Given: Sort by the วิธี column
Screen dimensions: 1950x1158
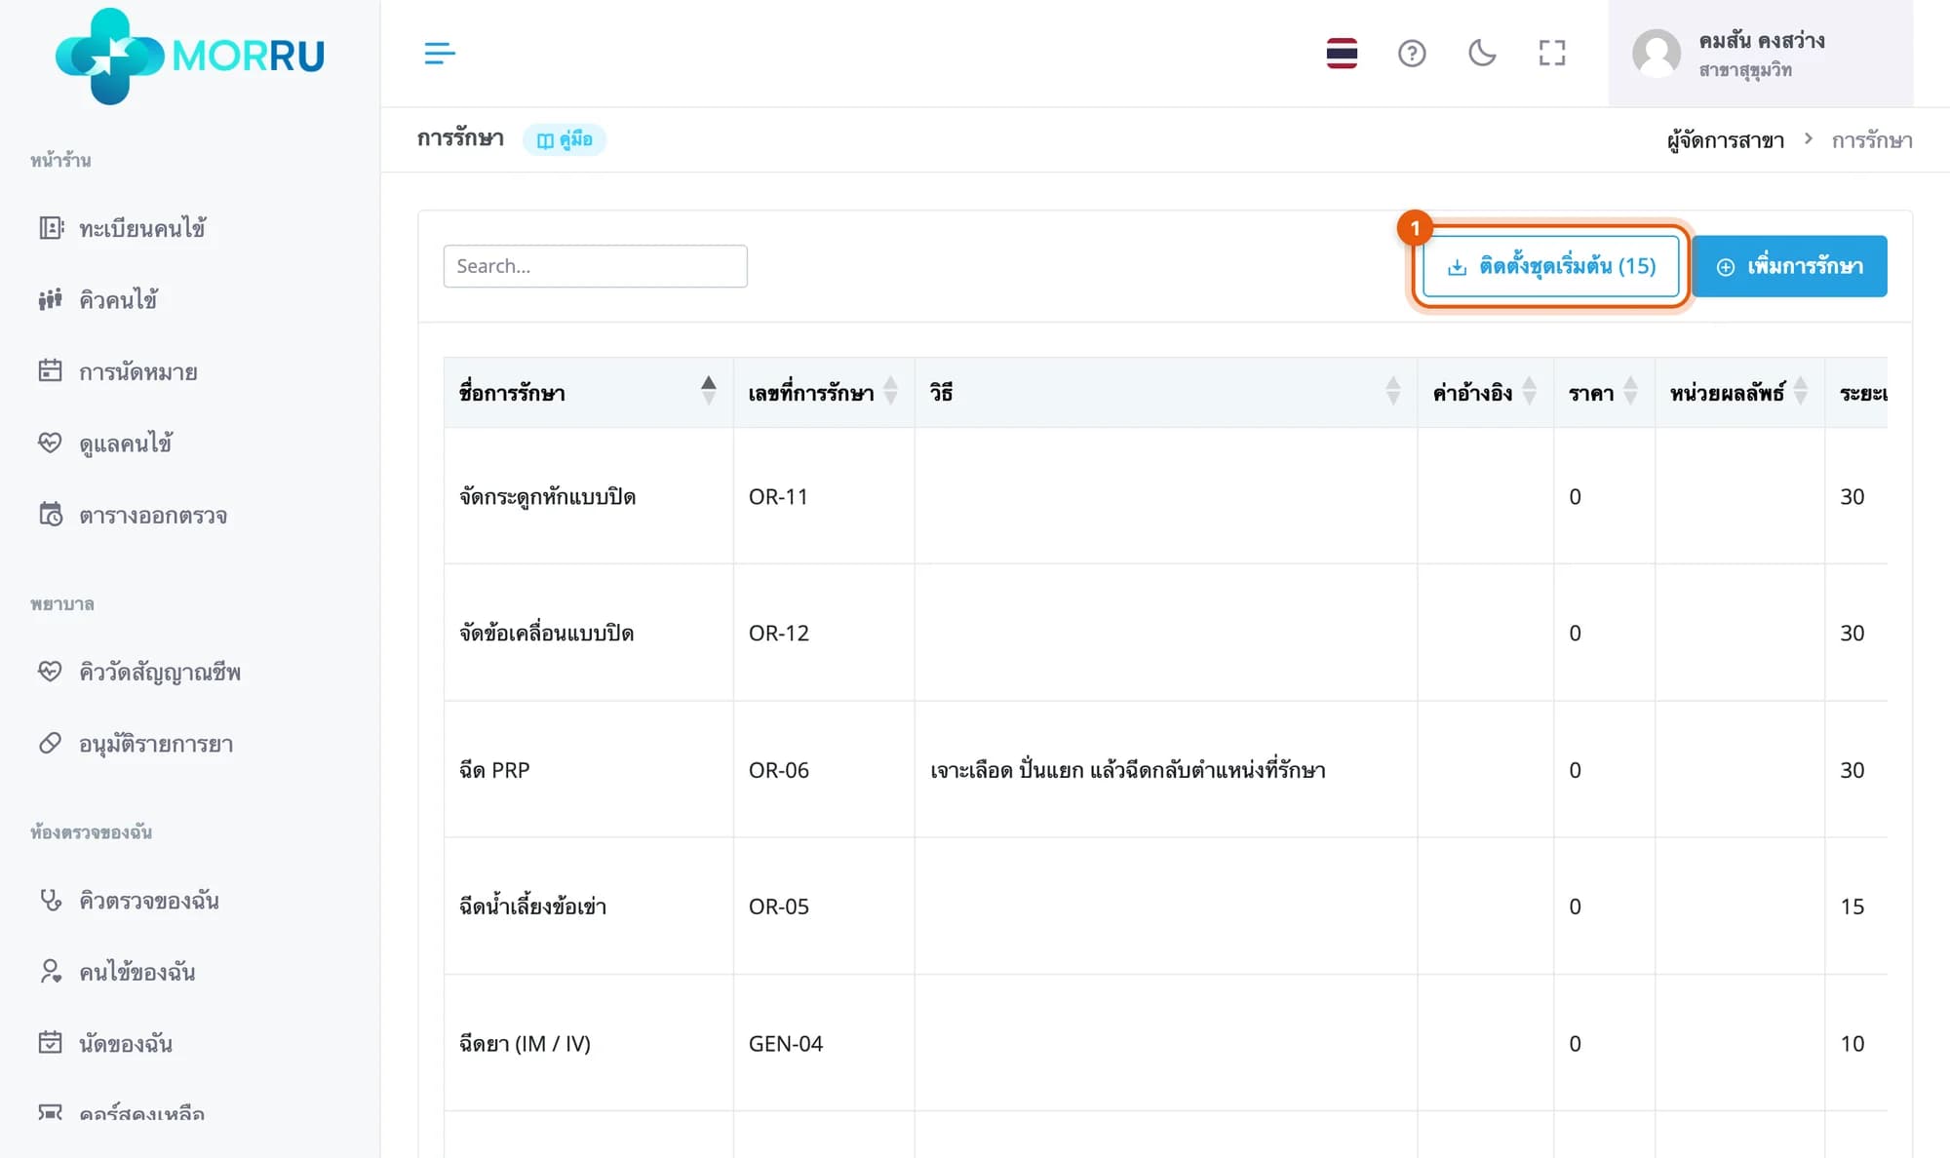Looking at the screenshot, I should (1166, 393).
